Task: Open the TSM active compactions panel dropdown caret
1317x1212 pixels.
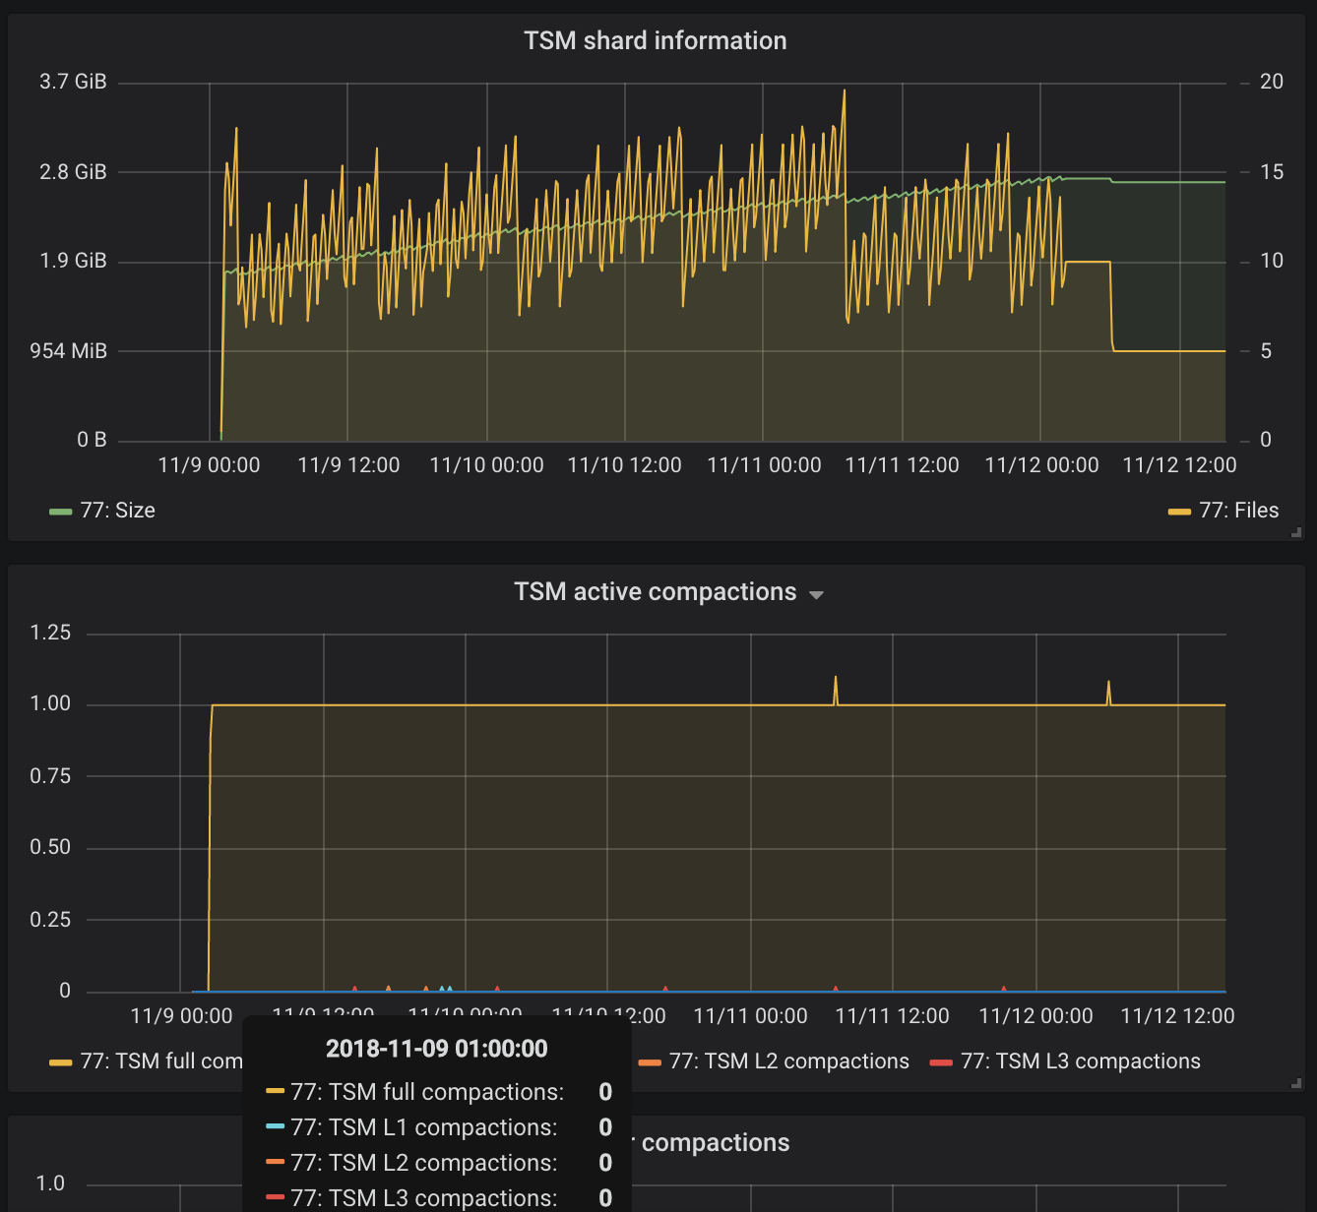Action: 817,594
